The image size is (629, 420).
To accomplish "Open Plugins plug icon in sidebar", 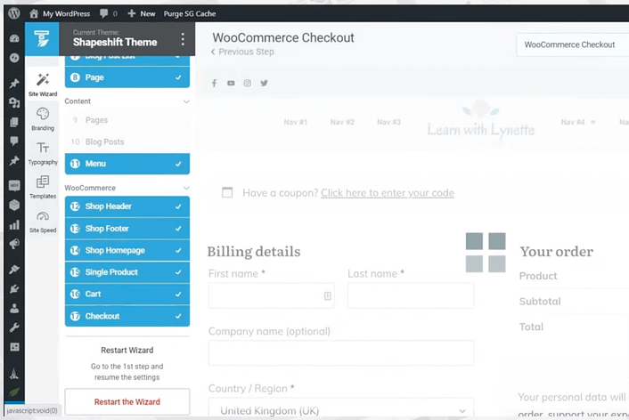I will 14,288.
